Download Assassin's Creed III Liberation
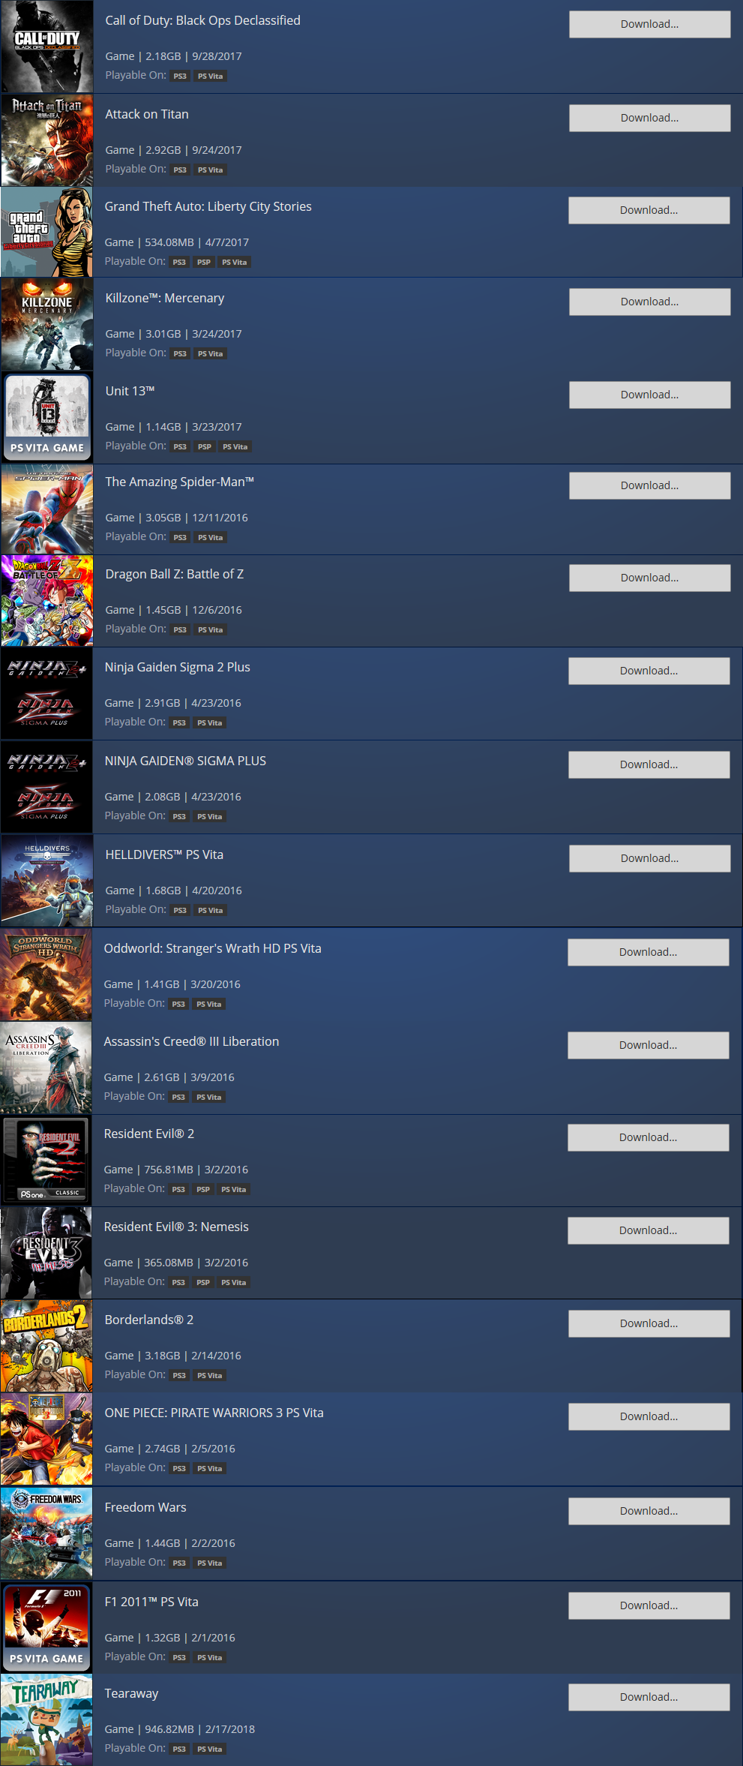The width and height of the screenshot is (743, 1766). (648, 1045)
